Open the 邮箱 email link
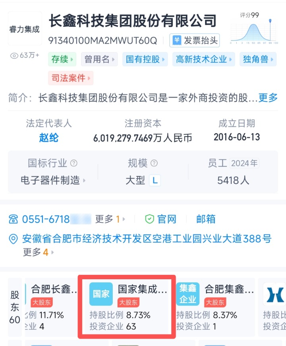Screen dimensions: 286x346 [x=206, y=219]
